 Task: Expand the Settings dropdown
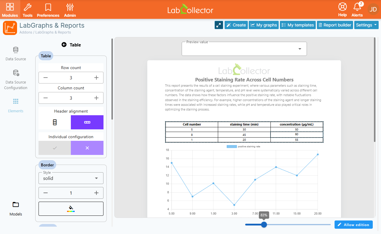366,25
